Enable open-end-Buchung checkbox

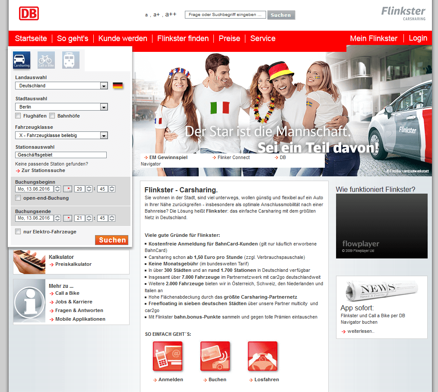18,198
